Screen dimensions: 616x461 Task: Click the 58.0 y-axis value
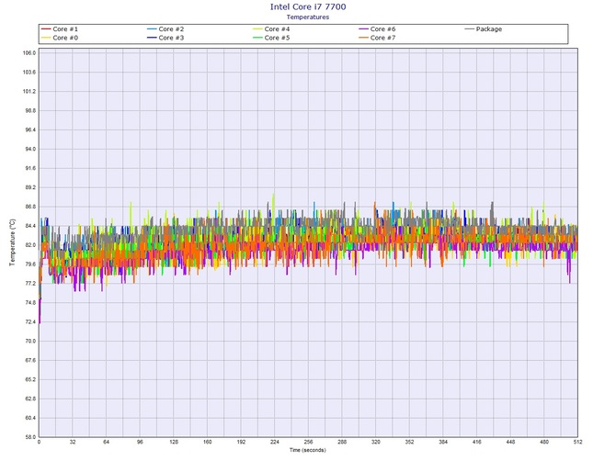pos(30,437)
